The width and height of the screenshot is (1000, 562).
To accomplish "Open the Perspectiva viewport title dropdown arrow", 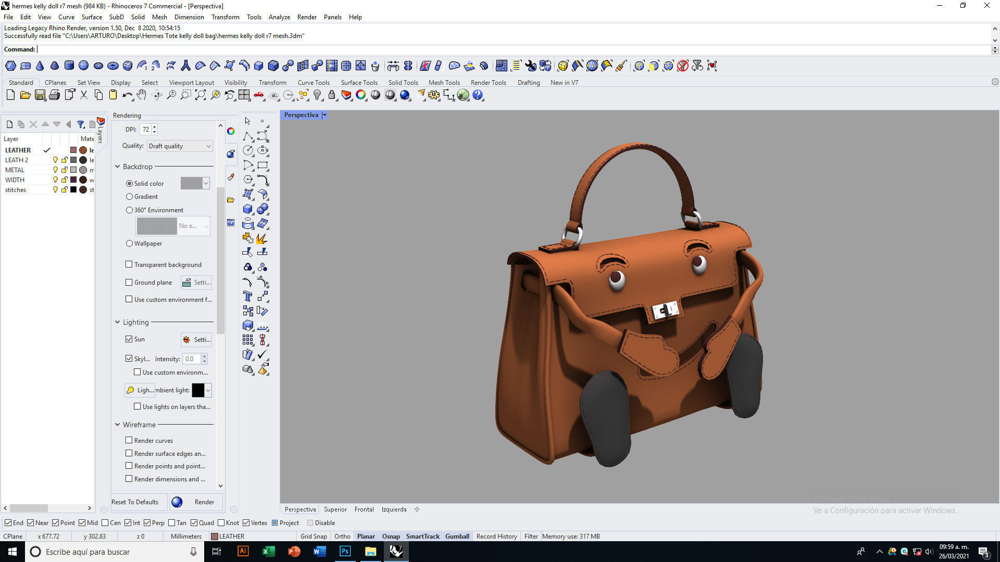I will pos(324,115).
